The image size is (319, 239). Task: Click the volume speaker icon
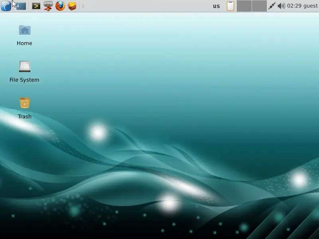282,6
